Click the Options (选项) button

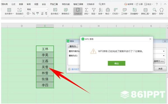(159, 61)
